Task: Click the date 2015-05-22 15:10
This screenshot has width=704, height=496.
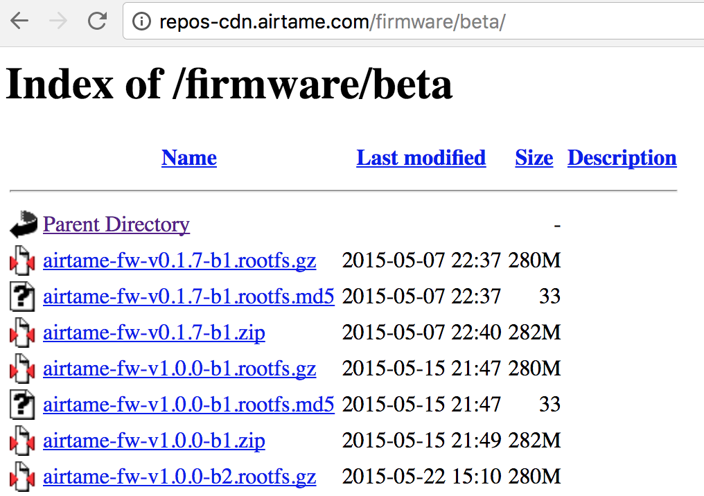Action: (421, 477)
